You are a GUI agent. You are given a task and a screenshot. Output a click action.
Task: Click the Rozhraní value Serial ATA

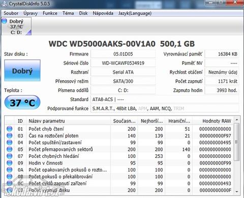(x=123, y=72)
